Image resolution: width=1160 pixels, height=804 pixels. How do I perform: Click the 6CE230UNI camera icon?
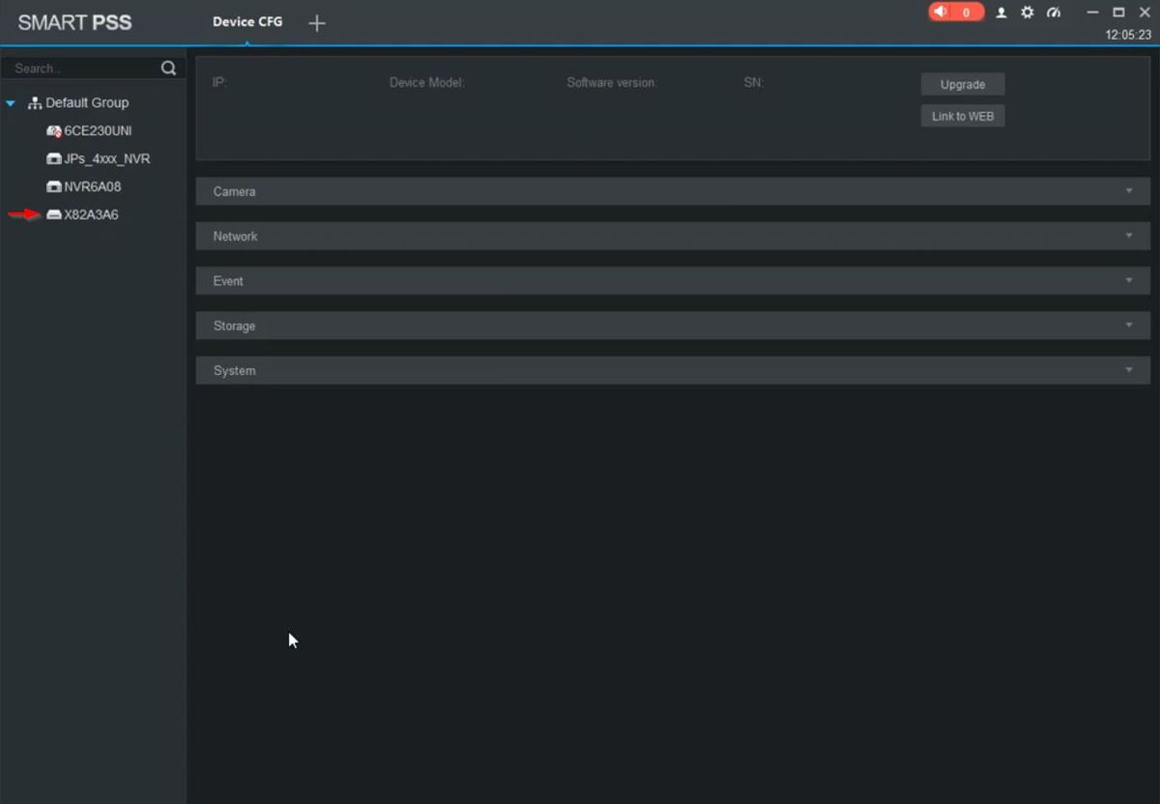(54, 130)
